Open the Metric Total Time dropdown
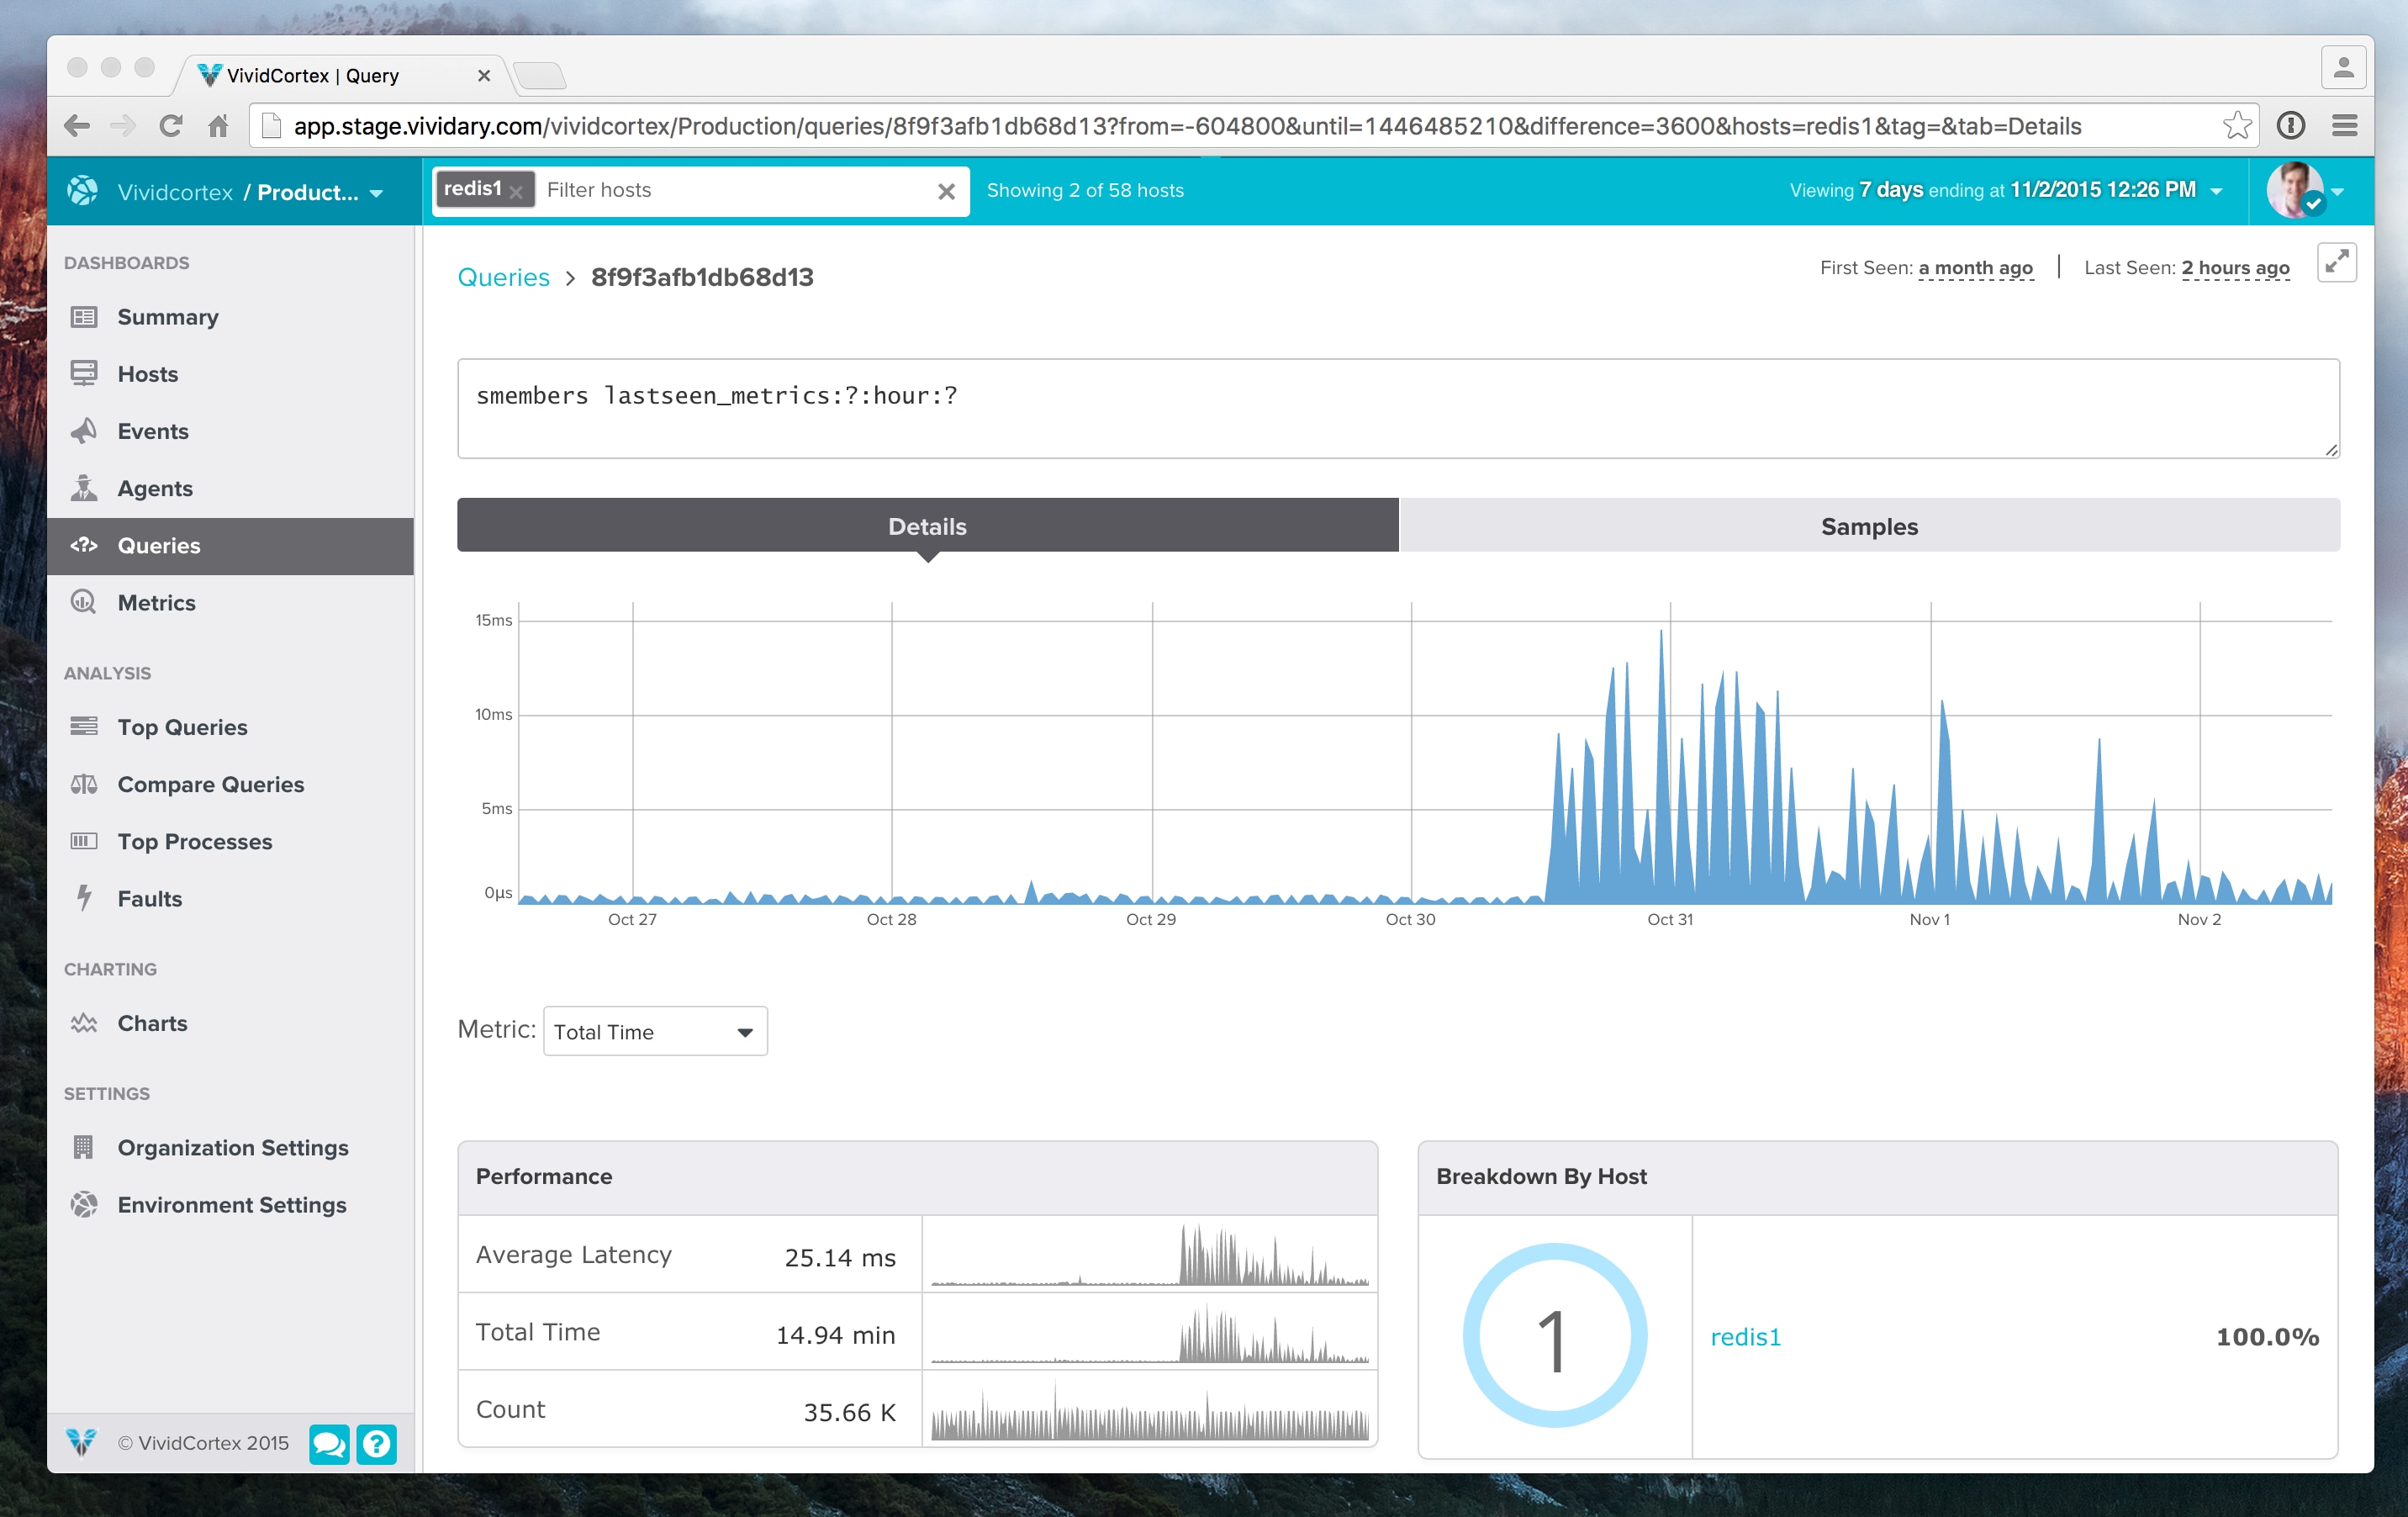The height and width of the screenshot is (1517, 2408). [655, 1031]
